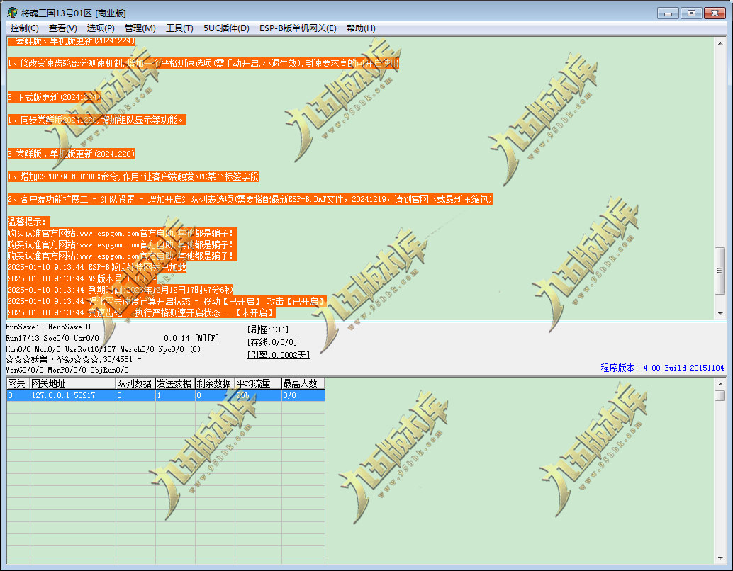Click the 客户端功能扩展二 组队设置 log line

click(250, 199)
